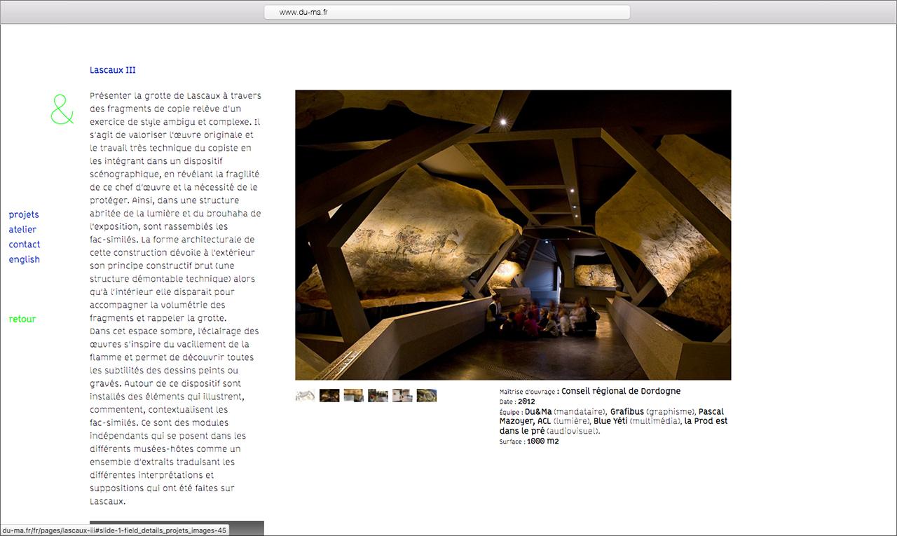Screen dimensions: 897x536
Task: Open the fifth gallery thumbnail
Action: pyautogui.click(x=402, y=396)
